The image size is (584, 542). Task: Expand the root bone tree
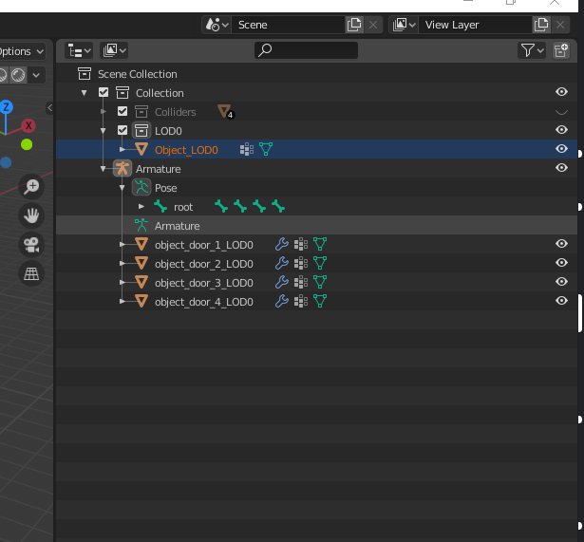141,206
